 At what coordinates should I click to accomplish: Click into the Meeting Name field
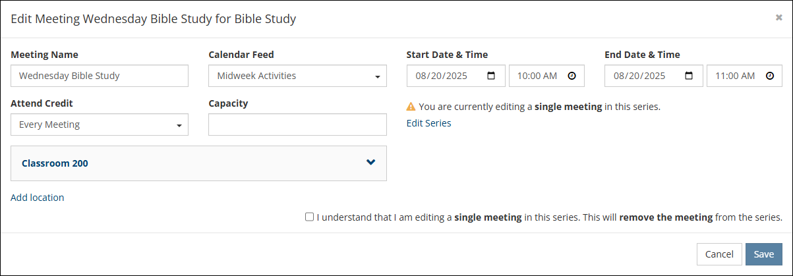pos(100,76)
